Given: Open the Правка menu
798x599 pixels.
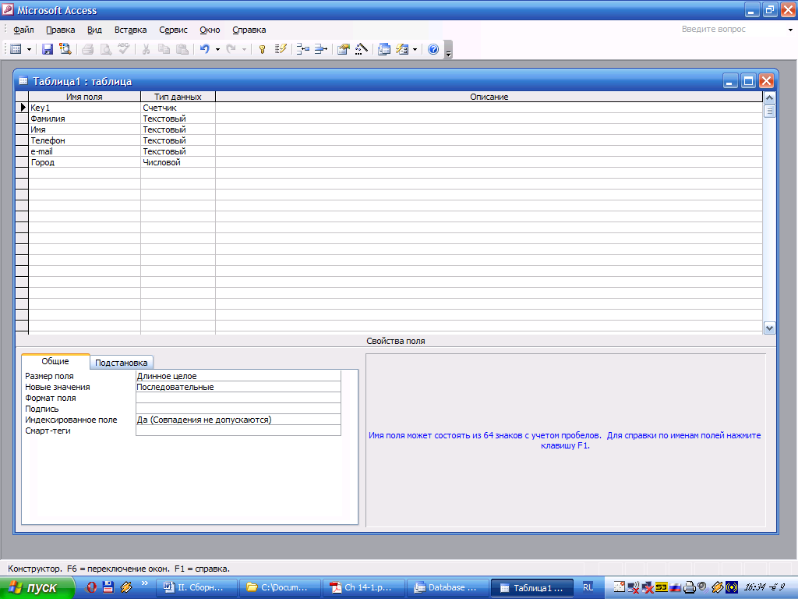Looking at the screenshot, I should tap(61, 30).
